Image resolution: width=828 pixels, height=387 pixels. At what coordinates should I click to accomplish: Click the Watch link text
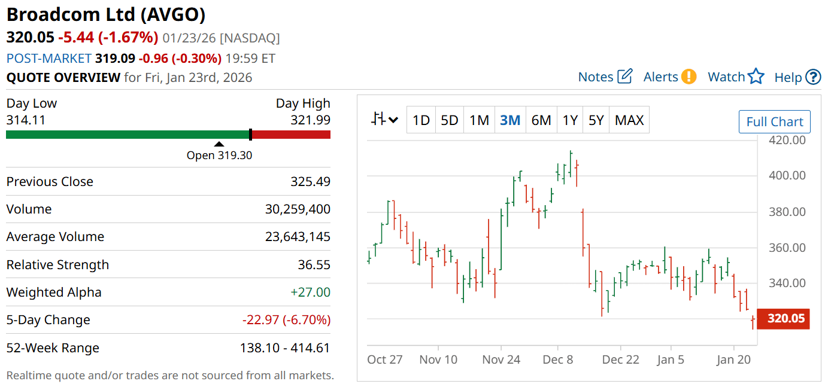tap(726, 77)
